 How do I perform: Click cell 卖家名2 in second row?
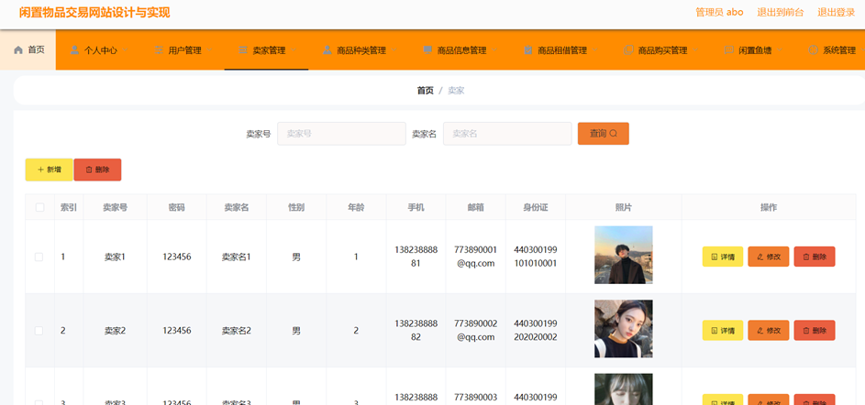[236, 331]
